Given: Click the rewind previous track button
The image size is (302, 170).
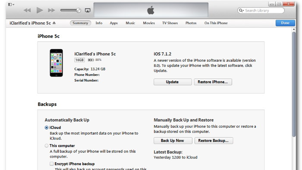Looking at the screenshot, I should tap(27, 10).
